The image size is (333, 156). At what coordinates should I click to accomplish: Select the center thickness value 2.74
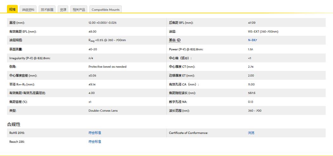coord(251,67)
